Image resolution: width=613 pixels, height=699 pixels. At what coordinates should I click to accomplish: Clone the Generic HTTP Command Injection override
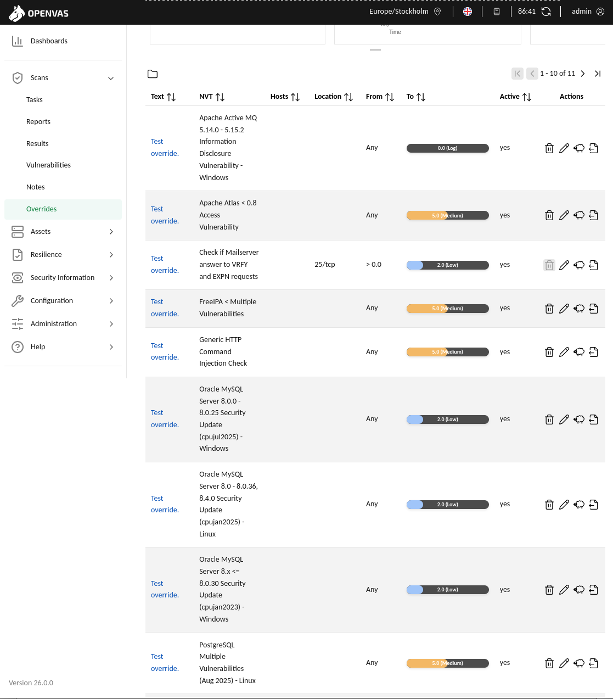(x=578, y=352)
